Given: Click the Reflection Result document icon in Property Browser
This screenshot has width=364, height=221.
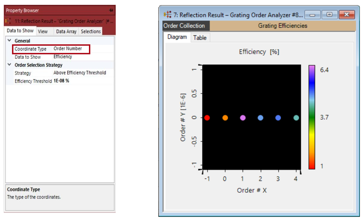Looking at the screenshot, I should (x=8, y=21).
